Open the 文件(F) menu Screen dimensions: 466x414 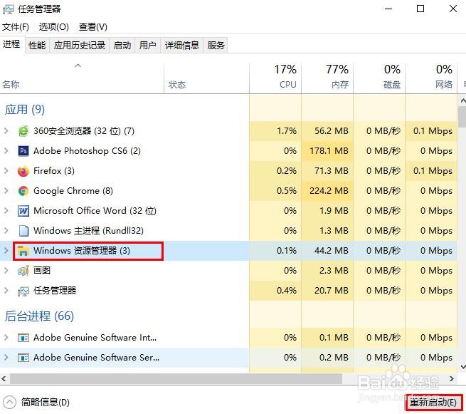16,27
